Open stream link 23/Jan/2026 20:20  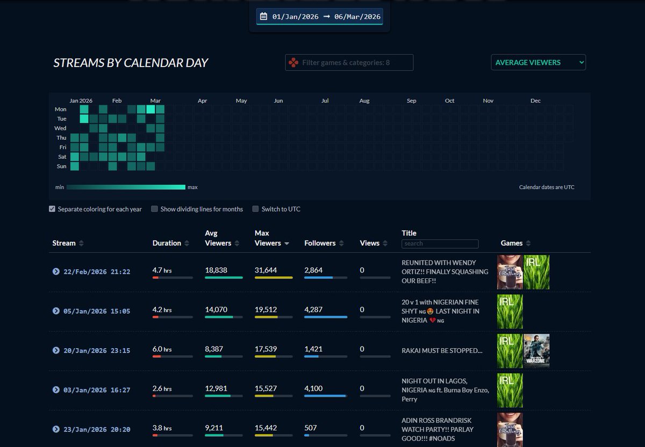[96, 429]
